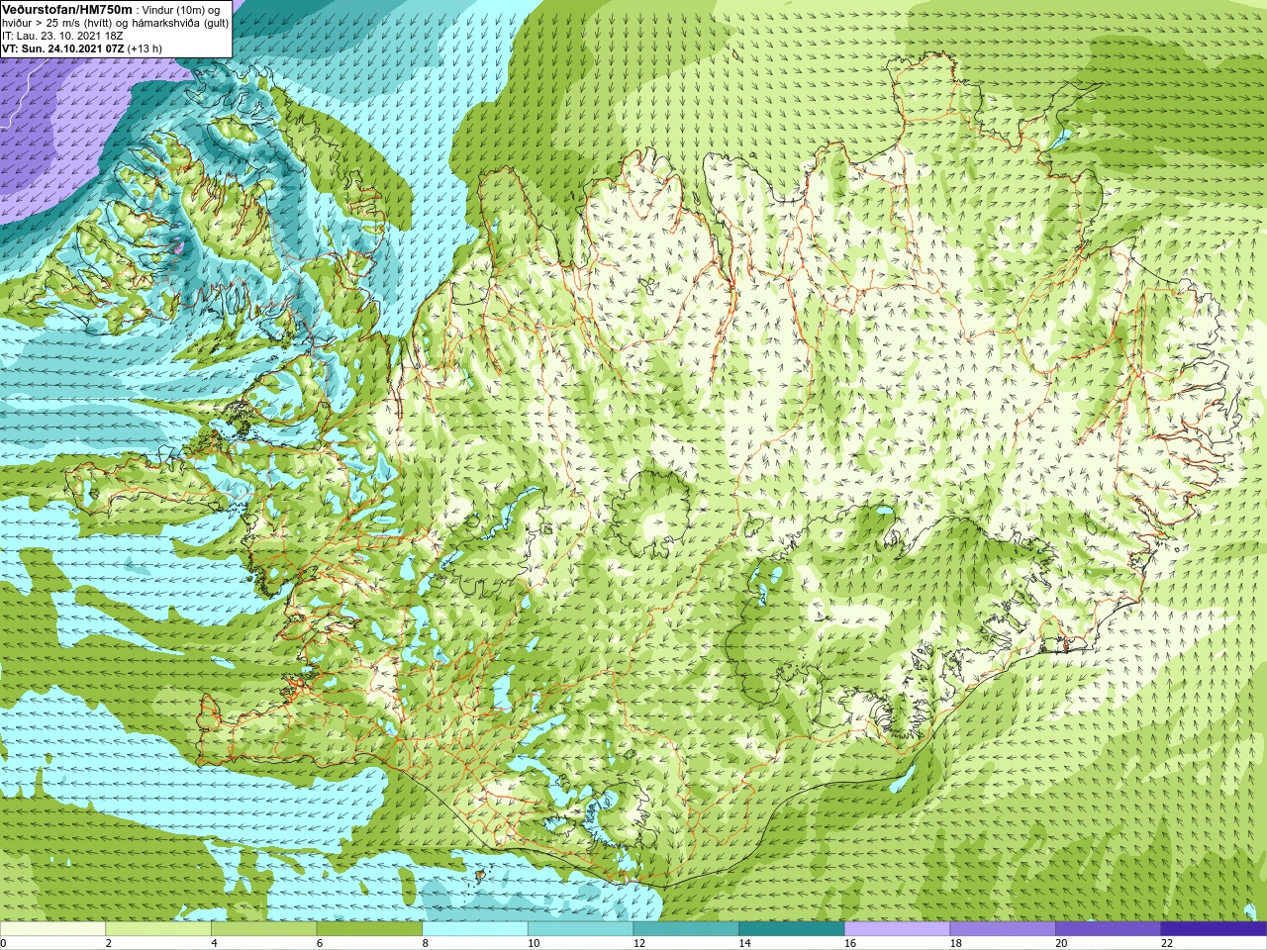
Task: Click the light green 2–4 m/s legend swatch
Action: pos(158,928)
